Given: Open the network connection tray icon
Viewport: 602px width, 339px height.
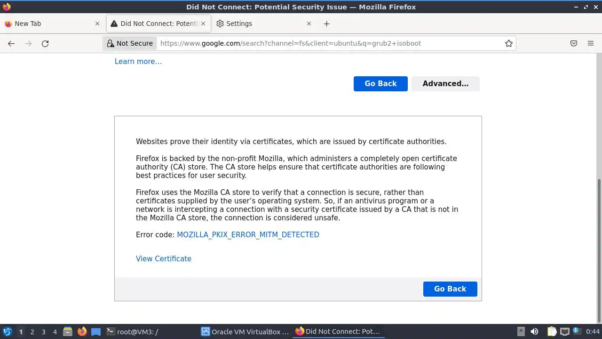Looking at the screenshot, I should click(x=564, y=331).
